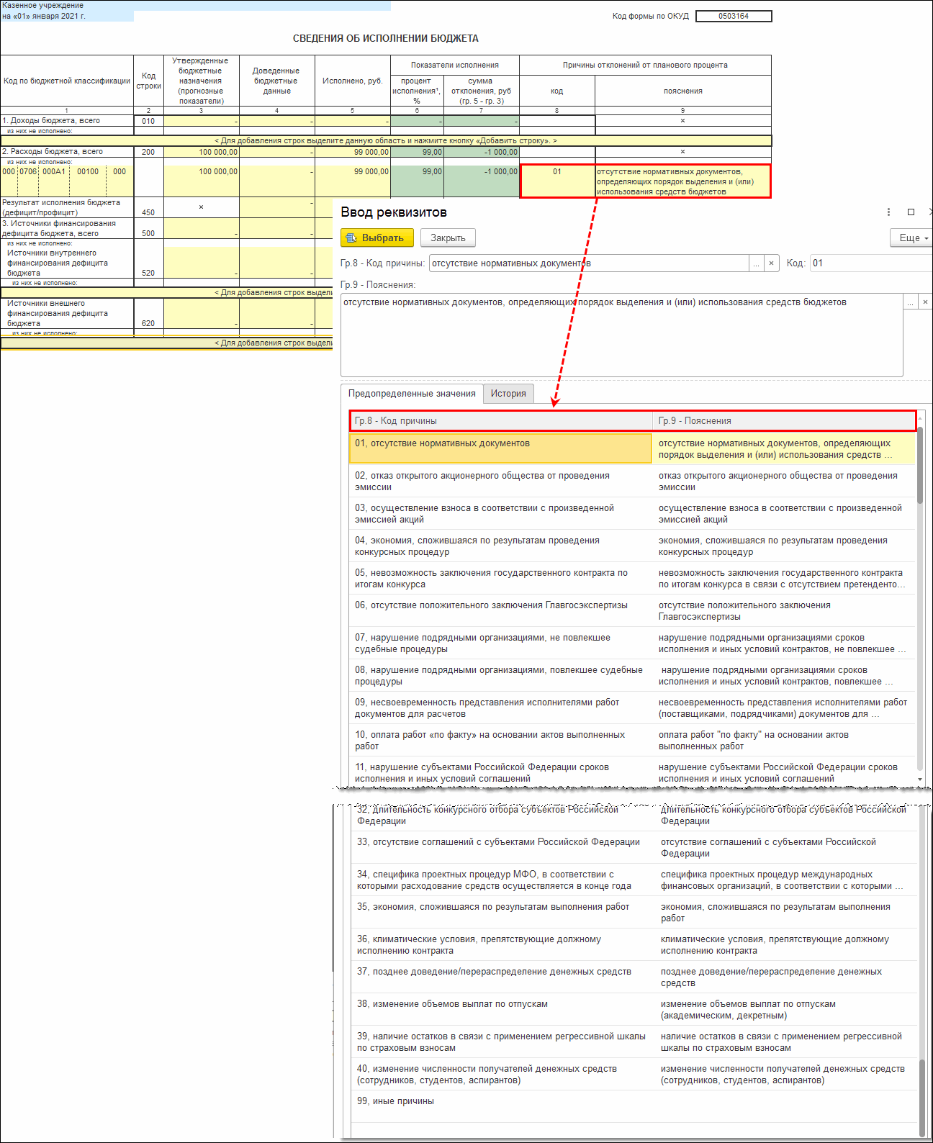
Task: Click the yellow Выбрать button
Action: (377, 238)
